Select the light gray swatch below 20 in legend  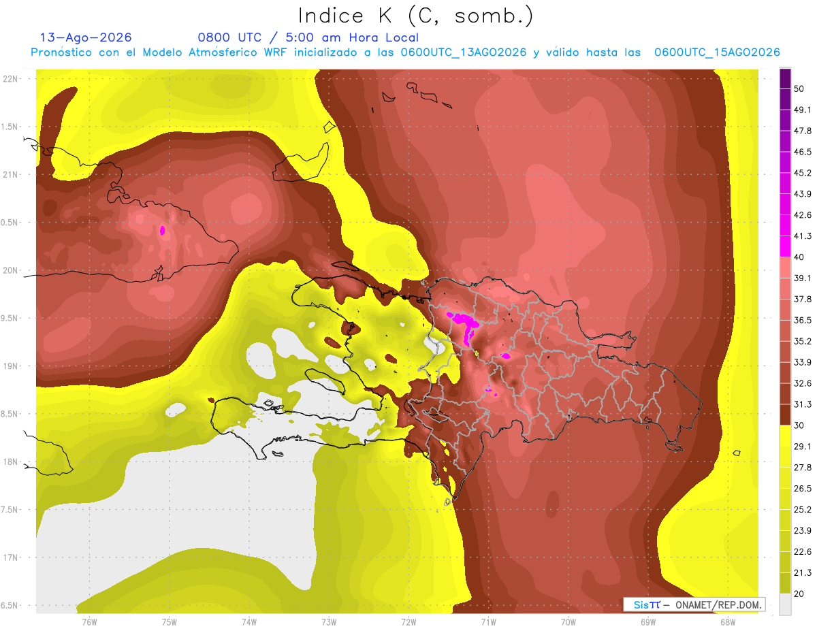tap(785, 604)
